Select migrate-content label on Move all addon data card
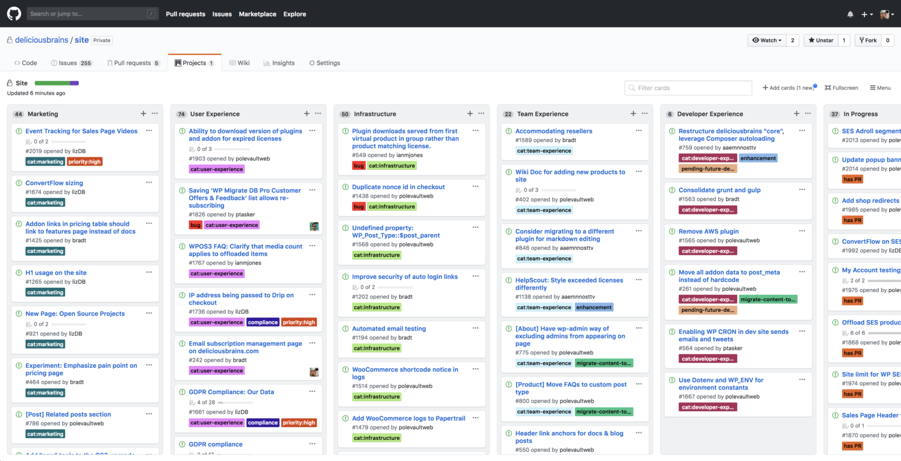Image resolution: width=901 pixels, height=461 pixels. click(x=768, y=299)
